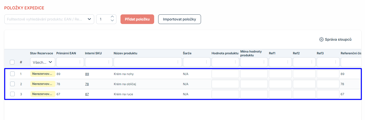Select the checkbox for row 1
365x120 pixels.
coord(12,74)
